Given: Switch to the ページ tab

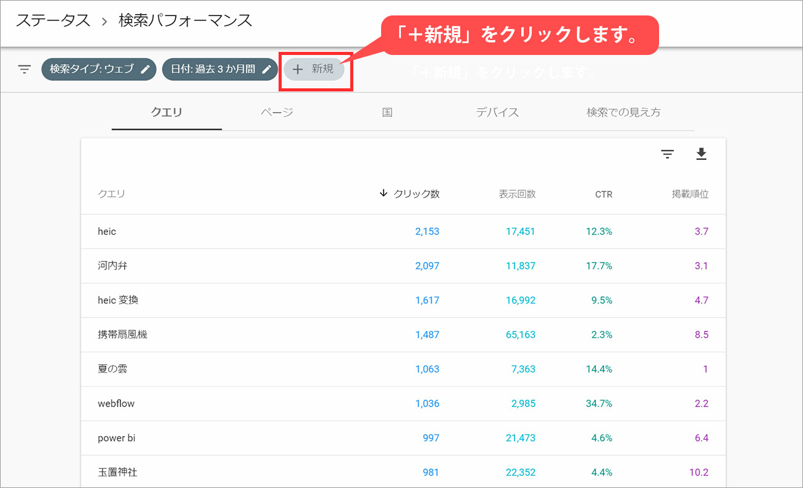Looking at the screenshot, I should point(277,112).
